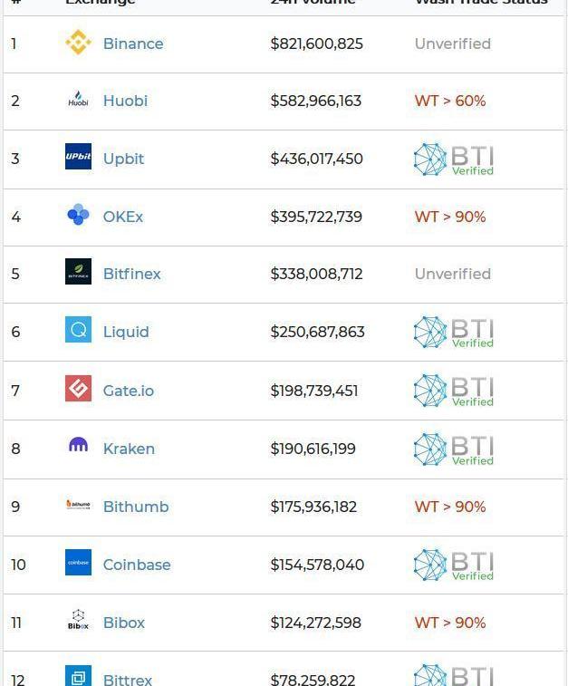Click Upbit's BTI Verified badge
Screen dimensions: 568x686
pos(454,159)
